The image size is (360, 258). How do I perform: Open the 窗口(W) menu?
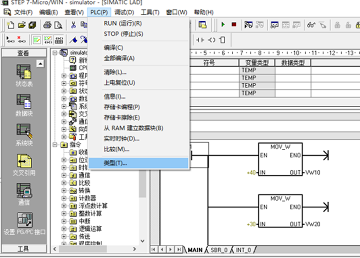(176, 12)
